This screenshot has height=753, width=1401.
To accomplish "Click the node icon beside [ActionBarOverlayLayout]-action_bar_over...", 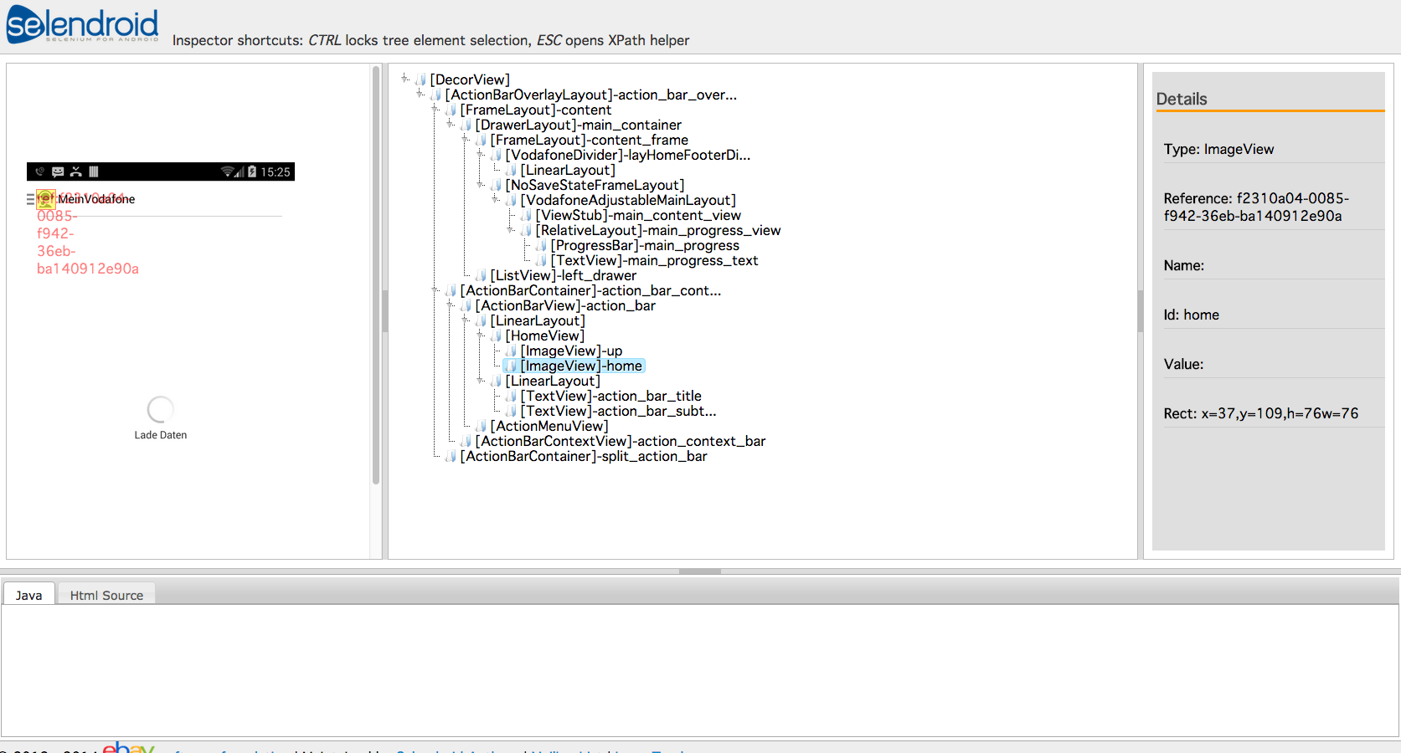I will click(x=436, y=95).
